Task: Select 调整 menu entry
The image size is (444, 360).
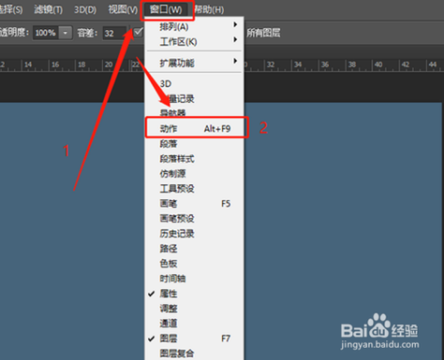Action: tap(194, 309)
